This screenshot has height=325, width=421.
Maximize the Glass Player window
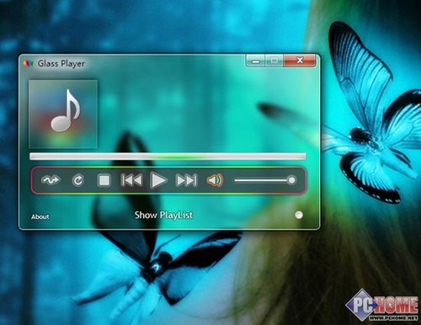point(274,61)
